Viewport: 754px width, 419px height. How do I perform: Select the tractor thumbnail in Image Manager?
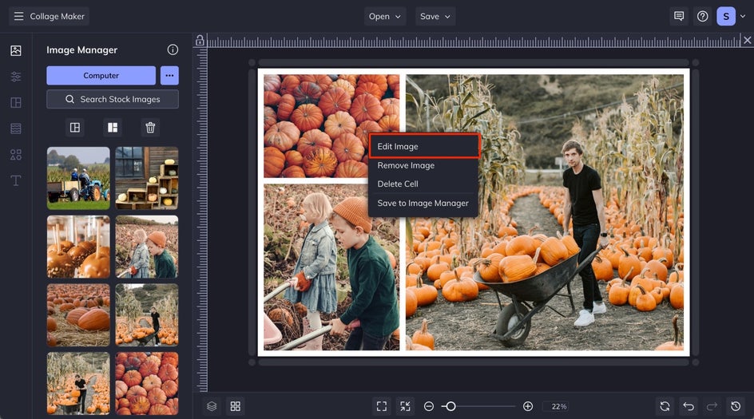coord(78,178)
